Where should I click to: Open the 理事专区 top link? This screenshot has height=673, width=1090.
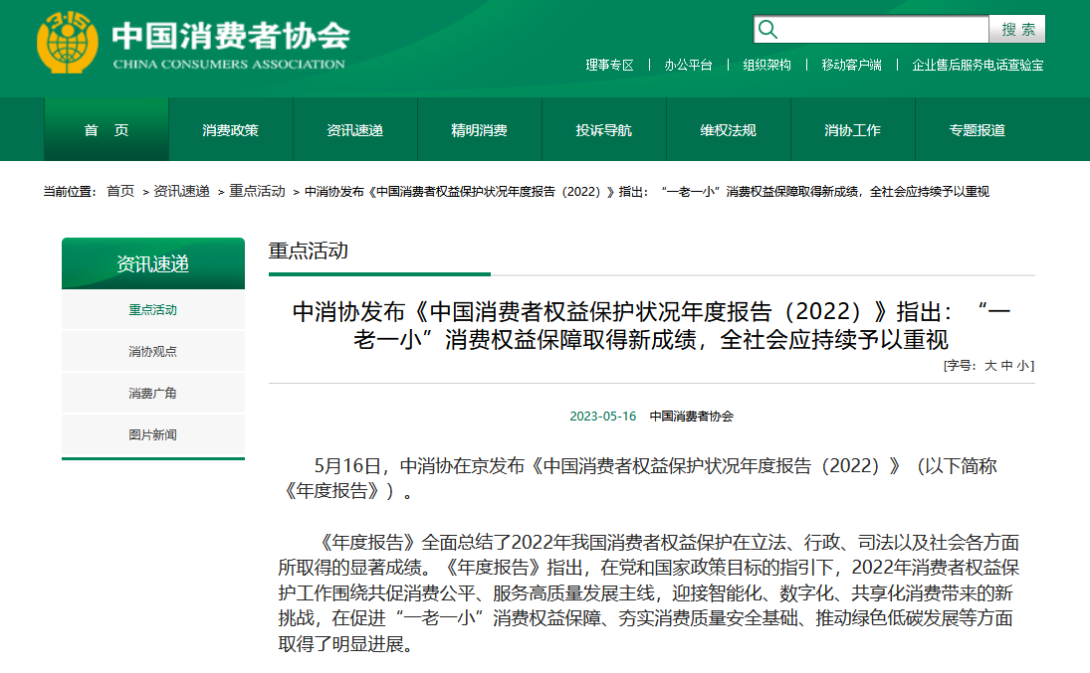(x=609, y=65)
